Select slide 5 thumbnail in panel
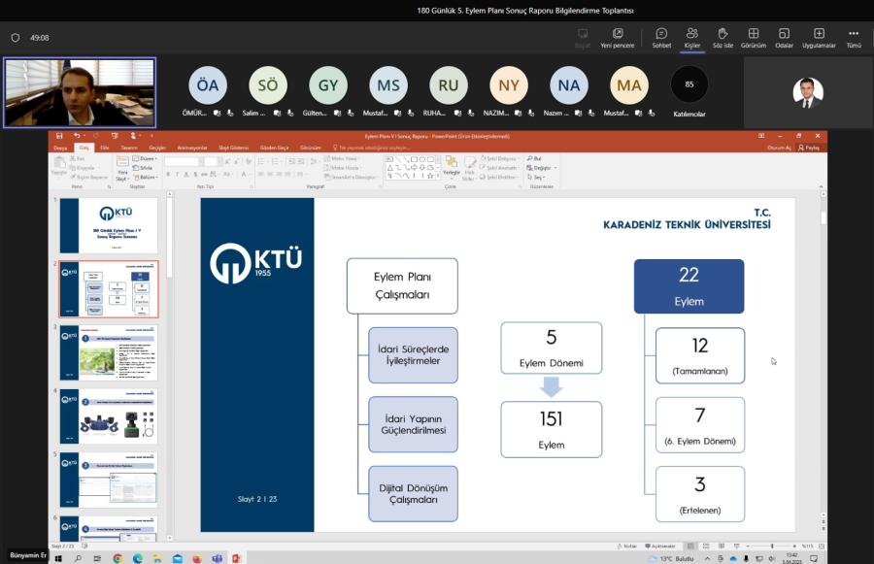 click(109, 480)
